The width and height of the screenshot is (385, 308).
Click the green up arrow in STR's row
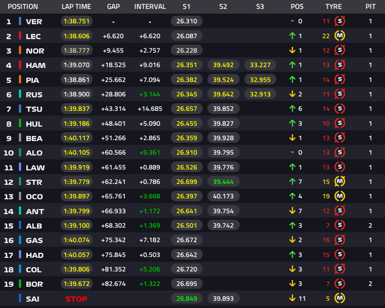click(292, 182)
